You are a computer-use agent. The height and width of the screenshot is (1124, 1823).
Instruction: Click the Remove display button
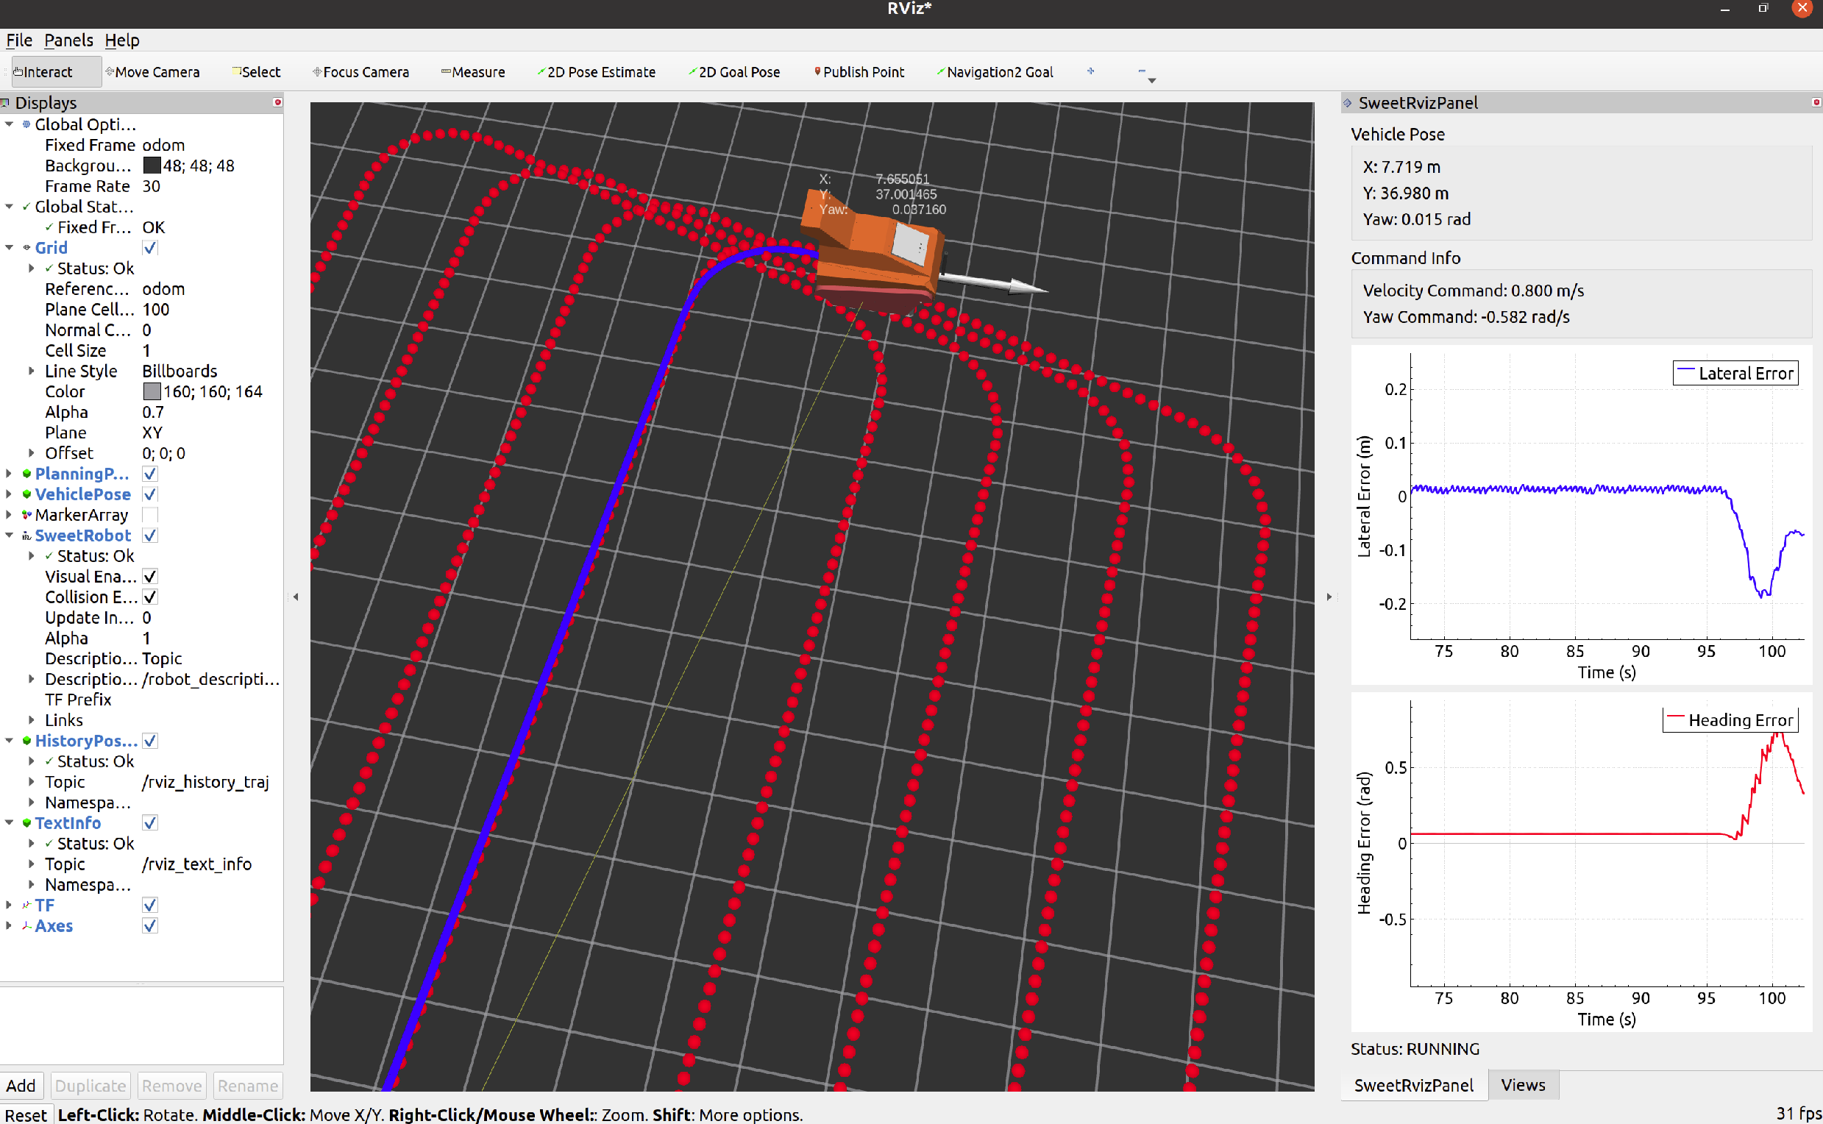click(171, 1086)
